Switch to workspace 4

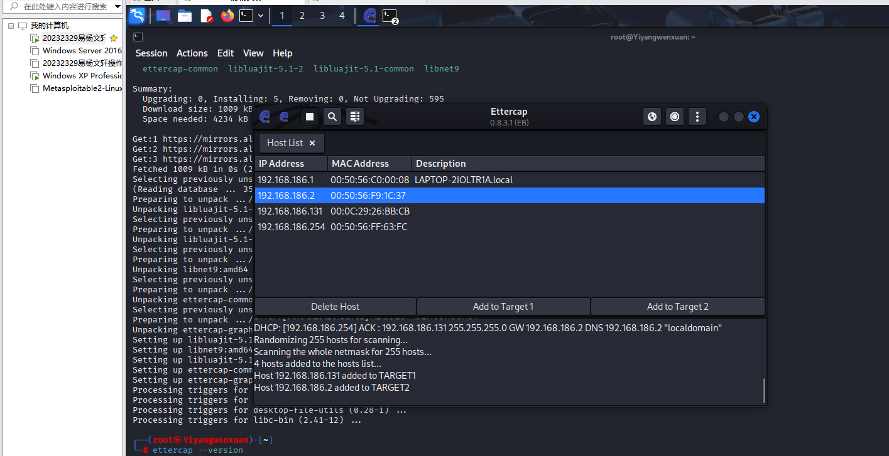click(342, 16)
